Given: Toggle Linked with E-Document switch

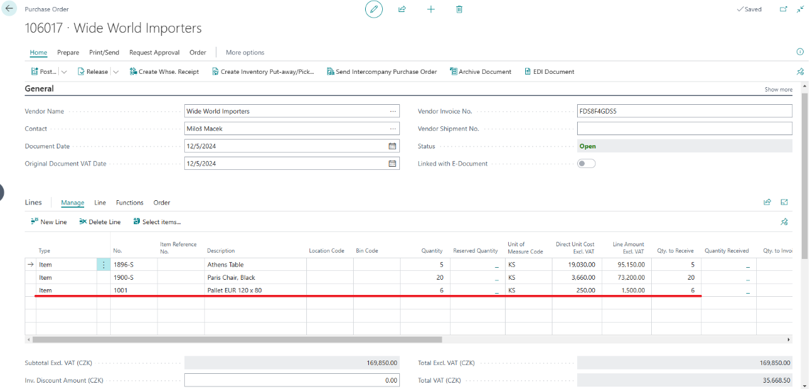Looking at the screenshot, I should [586, 164].
